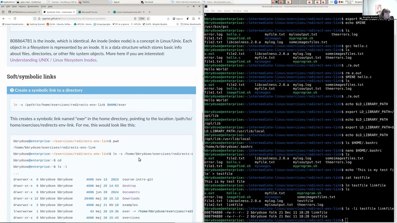397x223 pixels.
Task: Open HPC2N - Home bookmark
Action: pos(82,24)
